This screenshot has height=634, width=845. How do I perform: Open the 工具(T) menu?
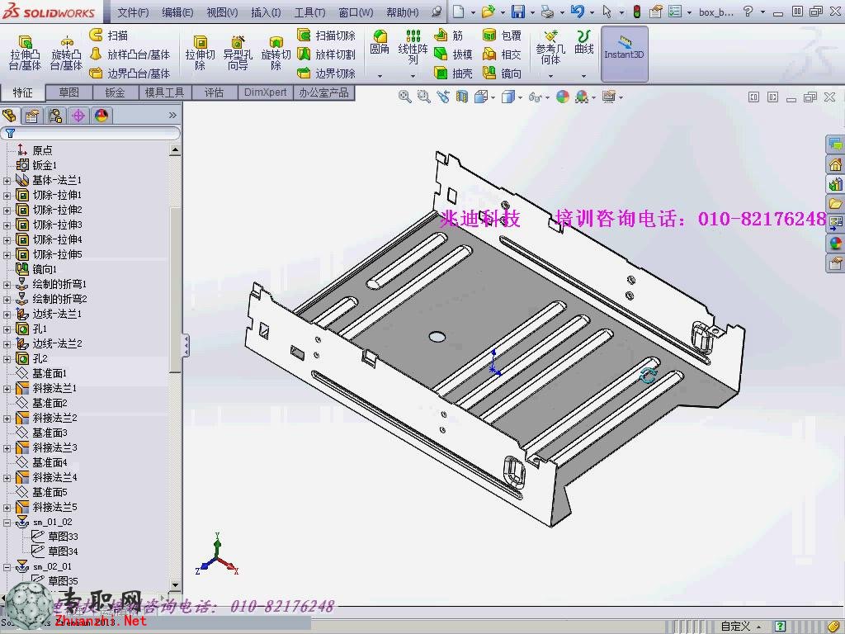coord(309,12)
